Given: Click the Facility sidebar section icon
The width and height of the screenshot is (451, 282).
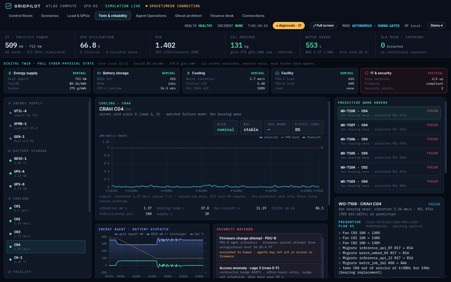Looking at the screenshot, I should point(9,272).
